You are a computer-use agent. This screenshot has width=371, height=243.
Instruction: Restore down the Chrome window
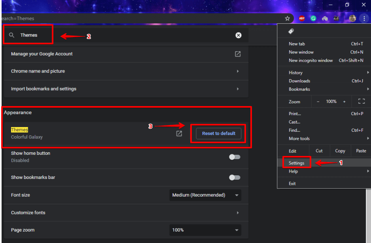[347, 5]
